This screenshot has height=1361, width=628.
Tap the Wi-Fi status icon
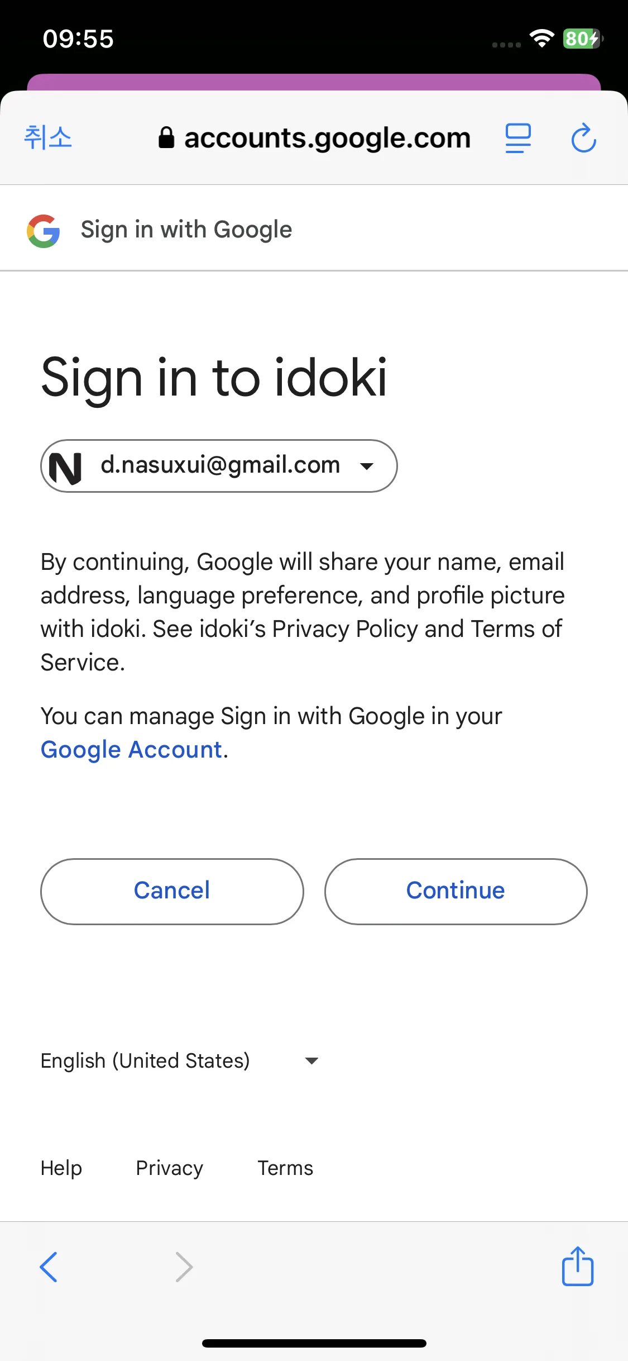[541, 39]
